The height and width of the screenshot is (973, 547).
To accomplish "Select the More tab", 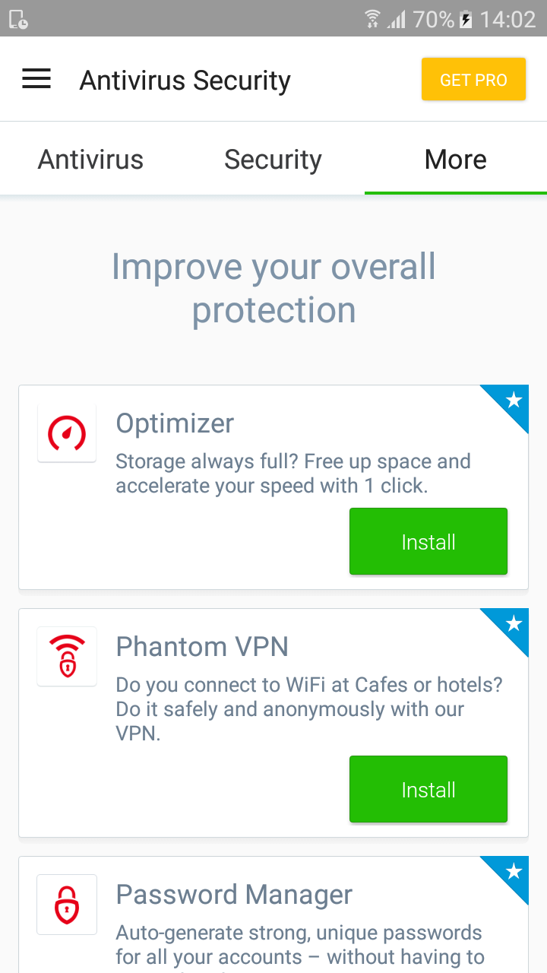I will (x=456, y=160).
